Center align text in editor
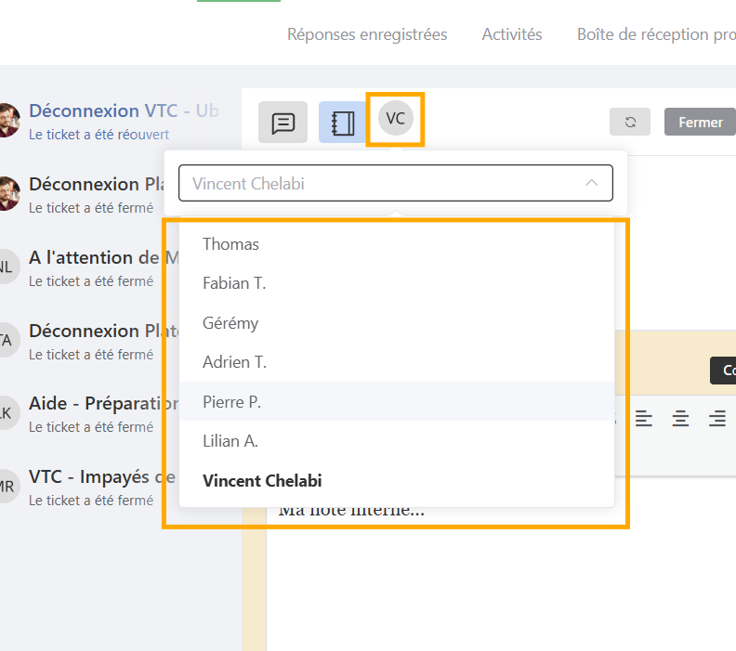Screen dimensions: 736x651 [x=680, y=420]
